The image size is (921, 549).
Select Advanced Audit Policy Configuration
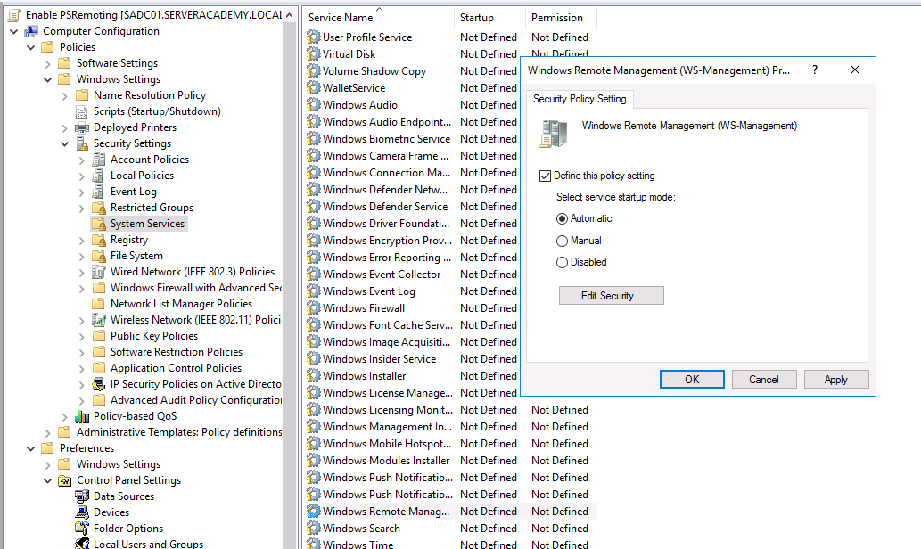(196, 400)
